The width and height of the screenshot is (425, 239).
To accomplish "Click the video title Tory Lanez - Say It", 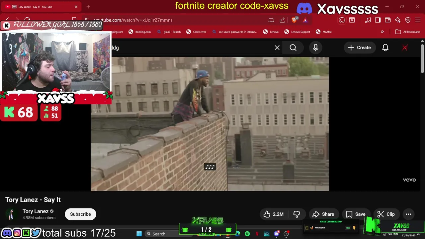I will click(x=33, y=200).
